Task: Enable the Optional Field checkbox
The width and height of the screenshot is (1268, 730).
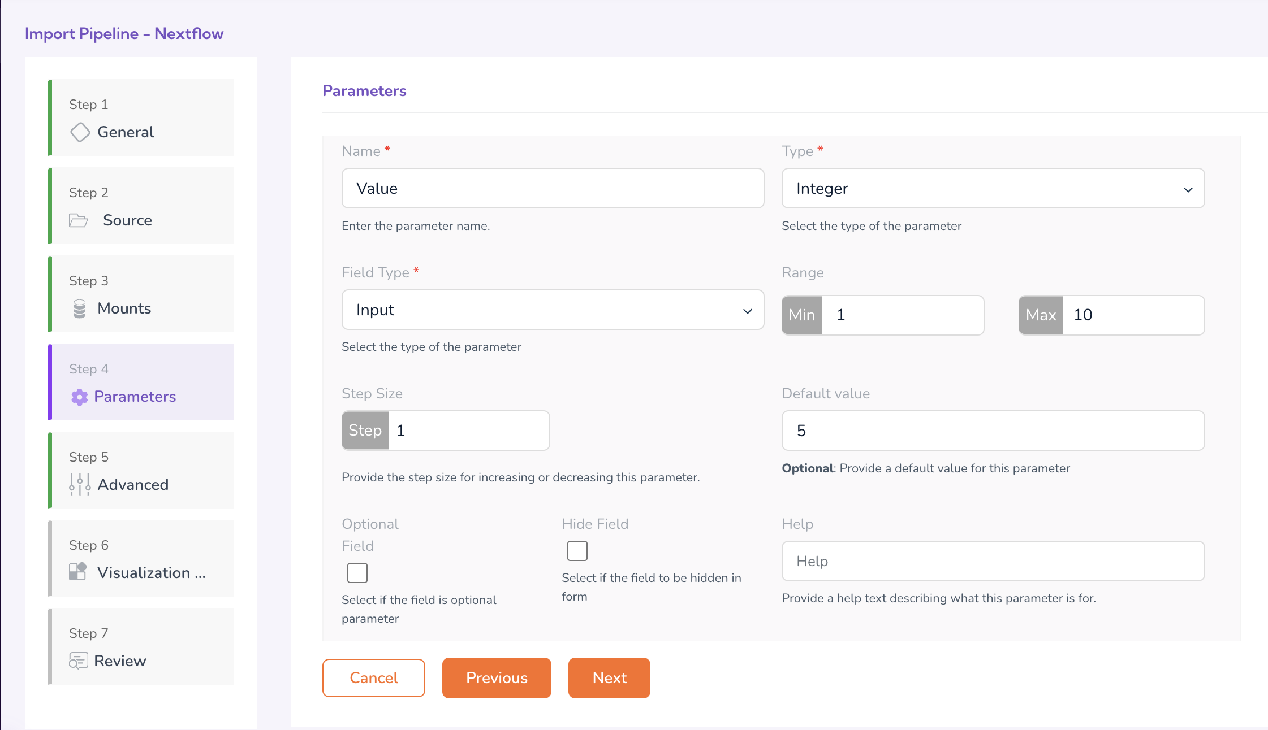Action: click(x=357, y=573)
